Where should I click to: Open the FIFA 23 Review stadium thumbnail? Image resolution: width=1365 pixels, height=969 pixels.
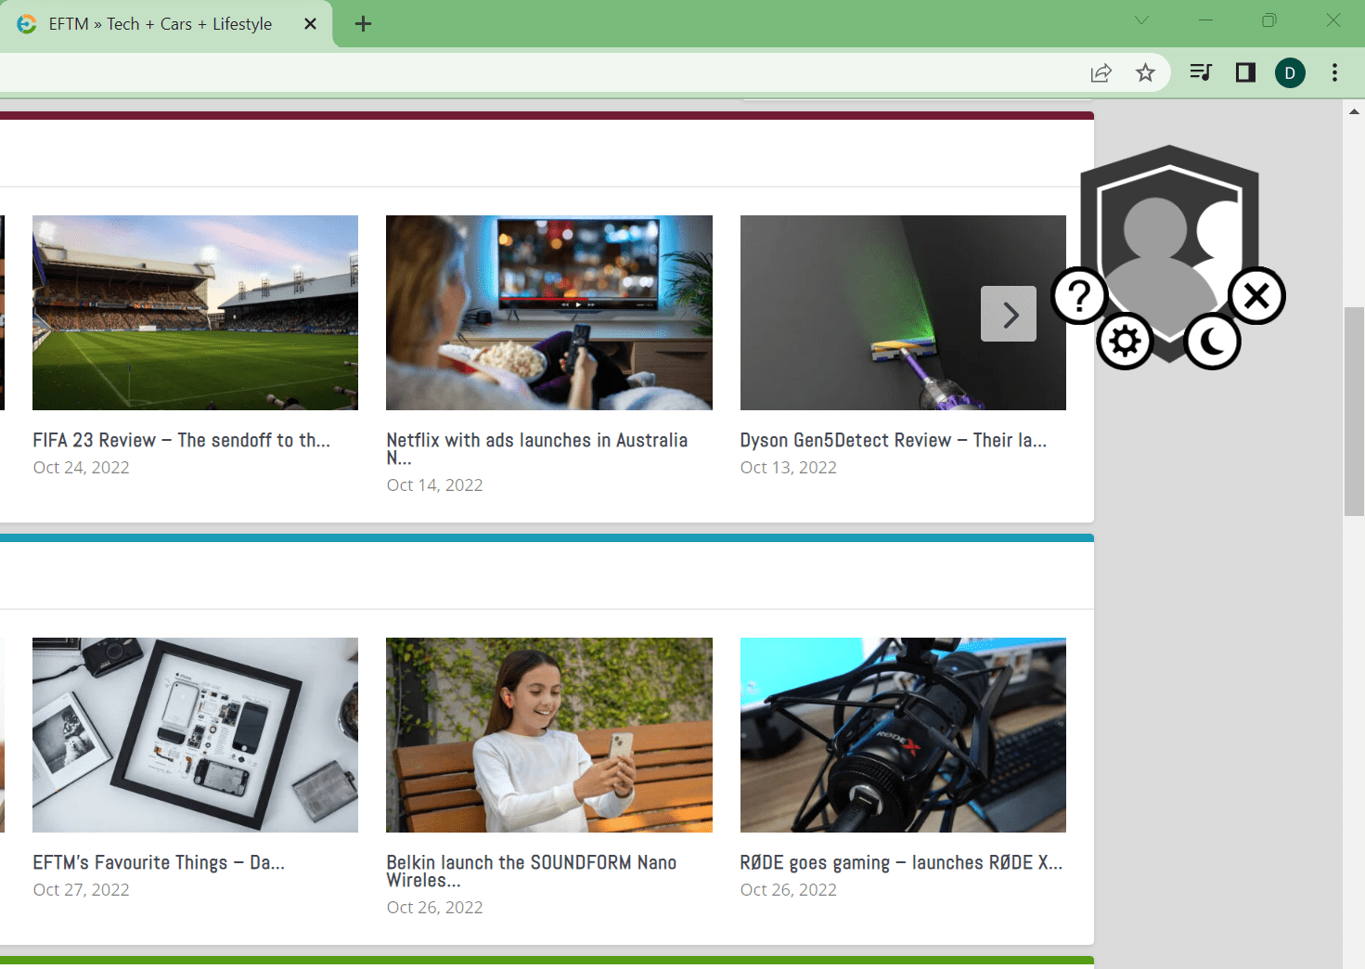click(195, 313)
